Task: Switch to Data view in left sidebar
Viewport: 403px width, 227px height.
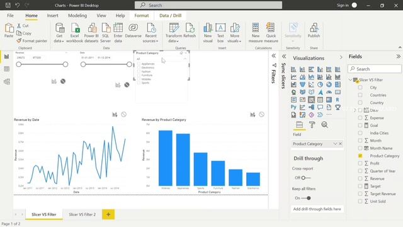Action: point(7,69)
